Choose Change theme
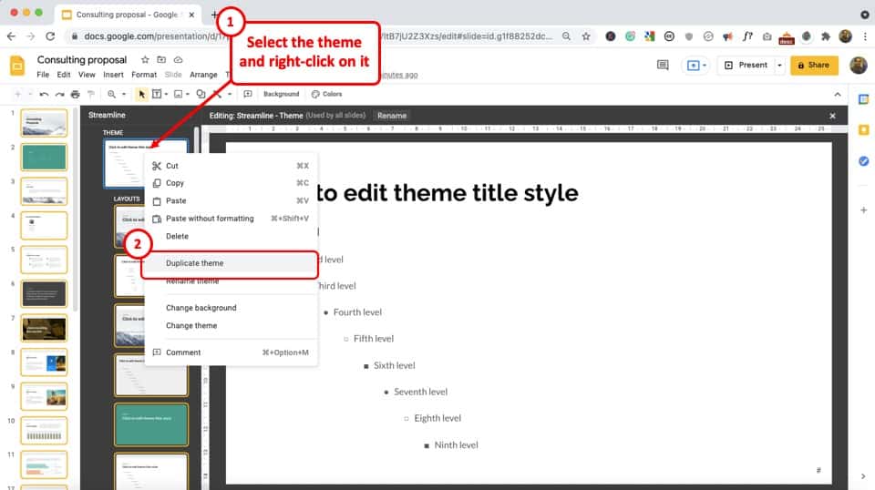The height and width of the screenshot is (490, 875). [231, 325]
